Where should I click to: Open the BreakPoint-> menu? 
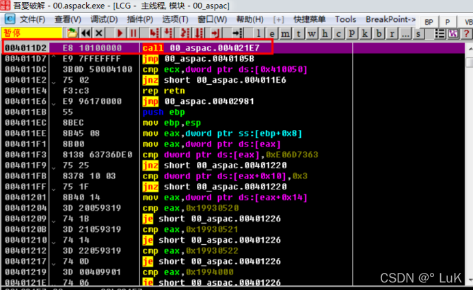click(390, 20)
